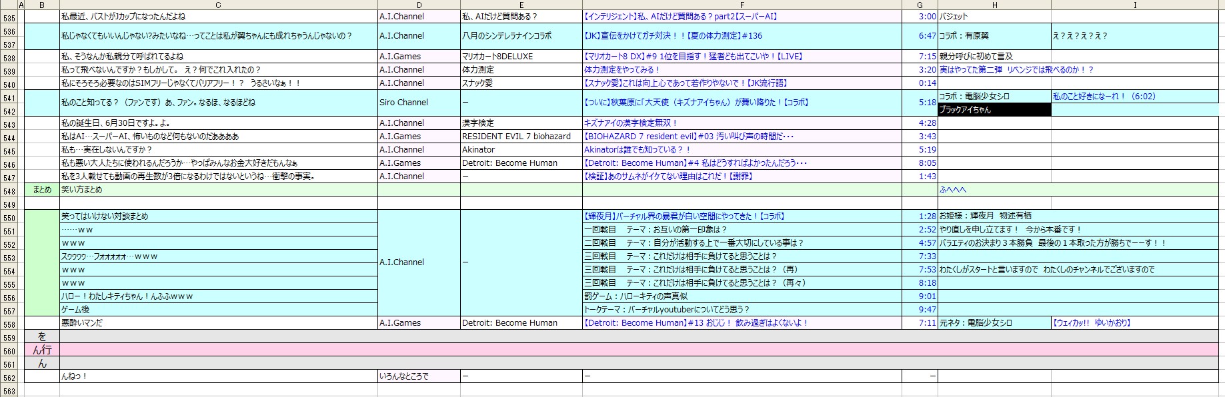This screenshot has height=397, width=1225.
Task: Open the キズナアイの漢字検定無双！ video link
Action: click(x=630, y=123)
